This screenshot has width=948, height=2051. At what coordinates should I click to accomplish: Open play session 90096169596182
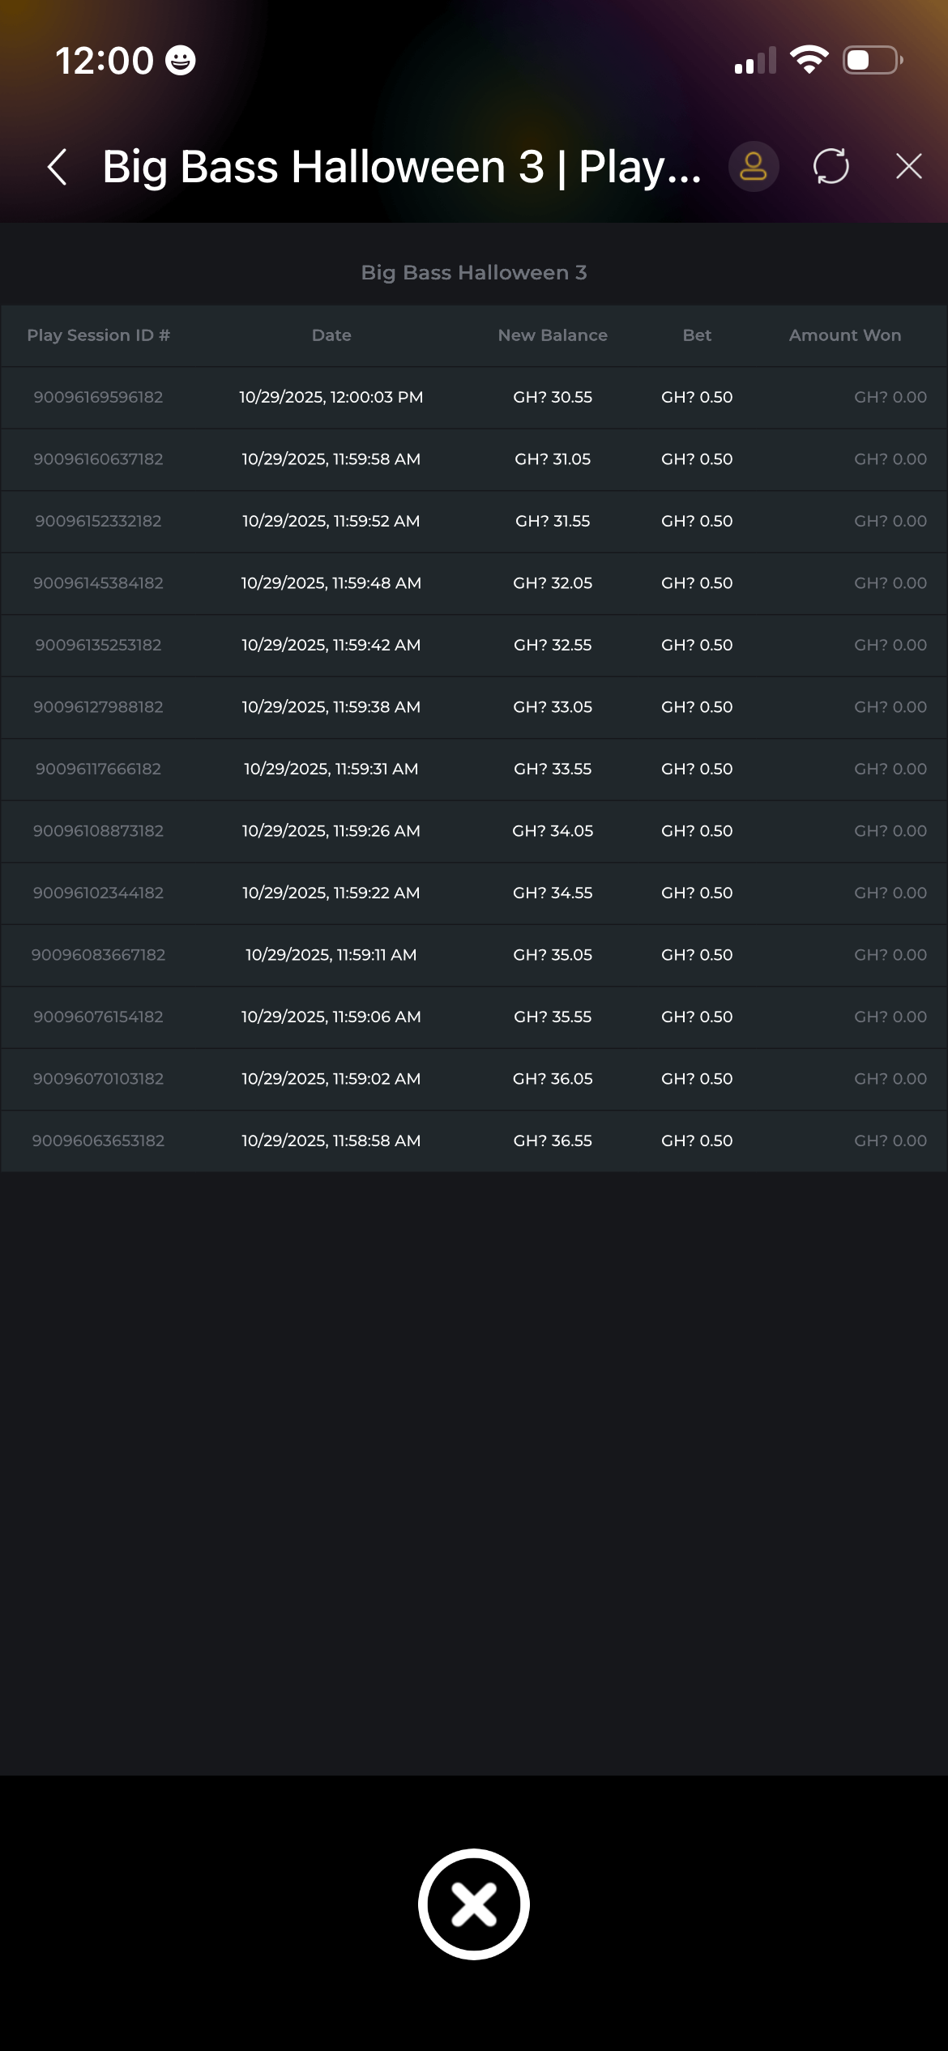pos(98,398)
